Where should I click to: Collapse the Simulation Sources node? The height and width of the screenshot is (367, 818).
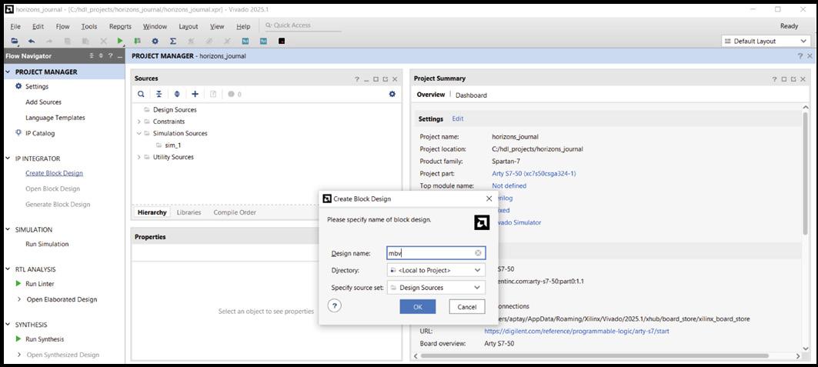(139, 133)
